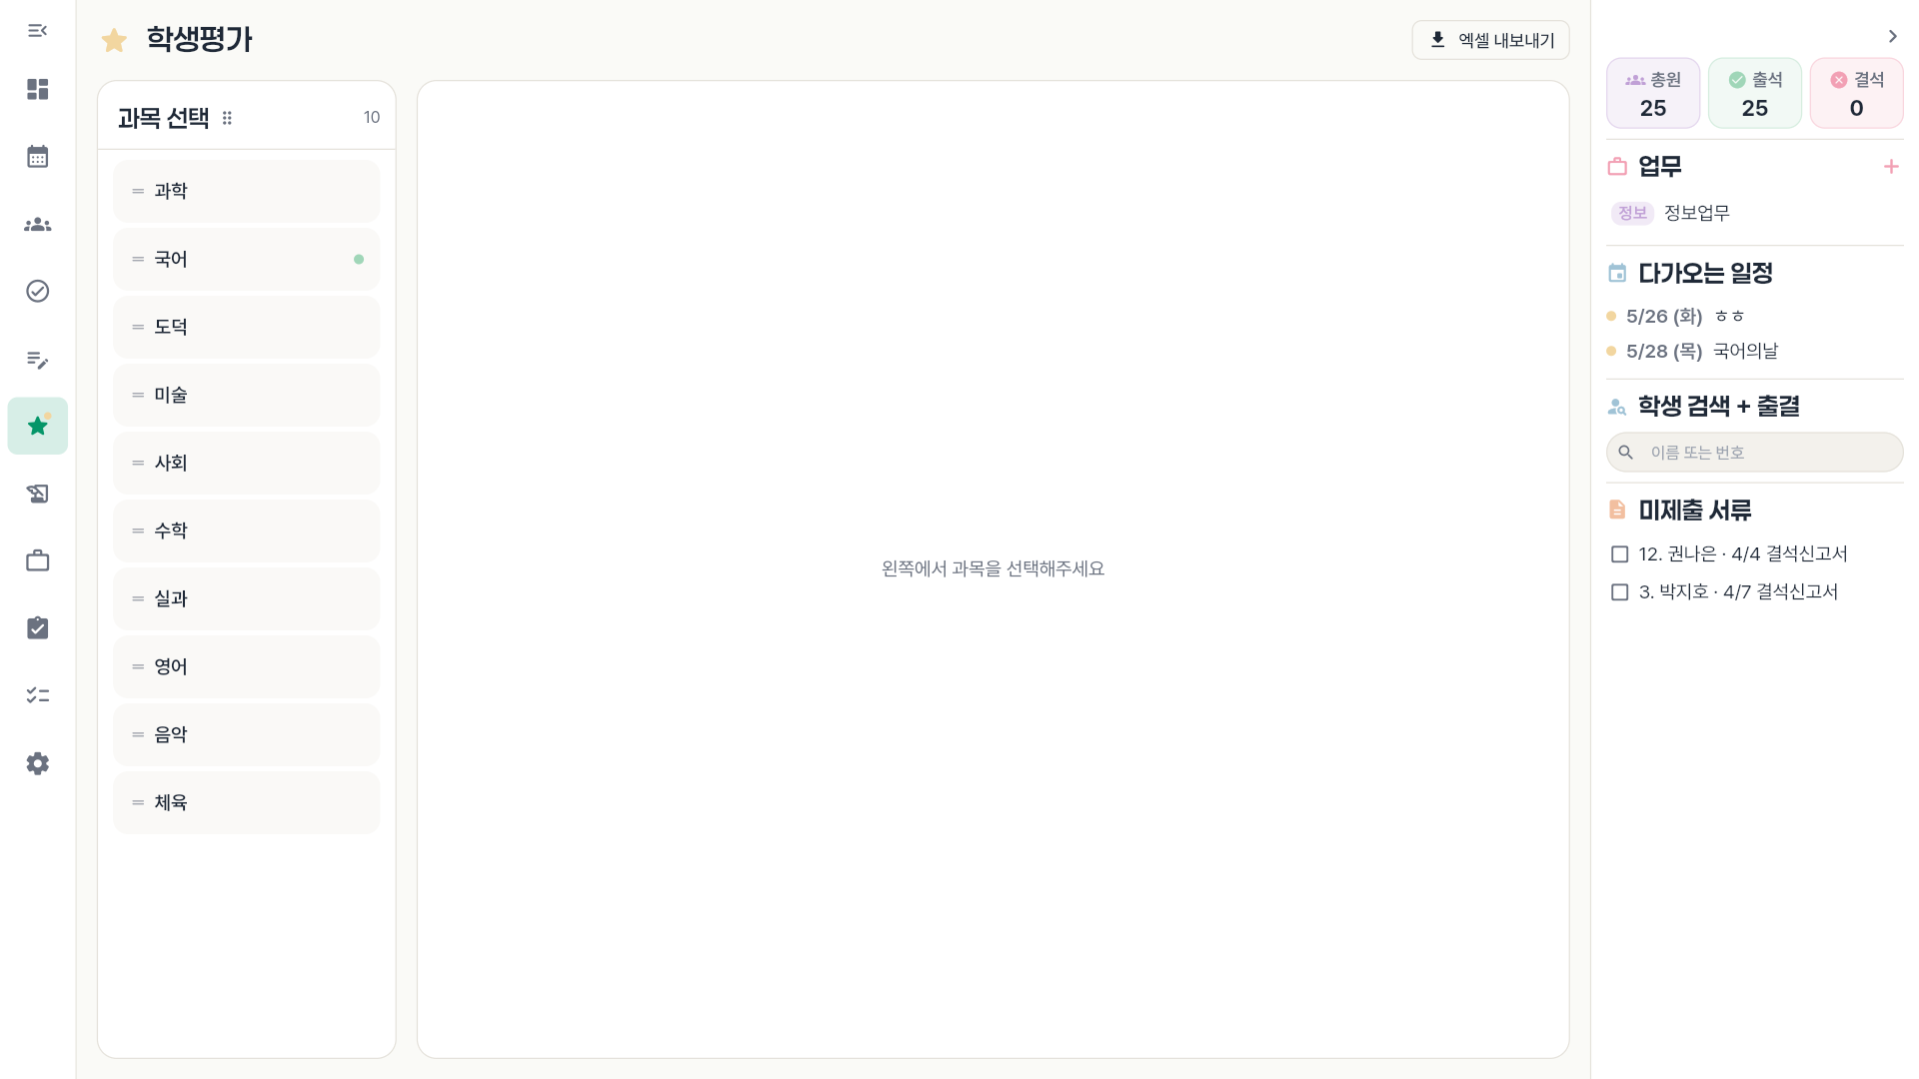Select the 미술 subject
Screen dimensions: 1919x1079
tap(246, 395)
